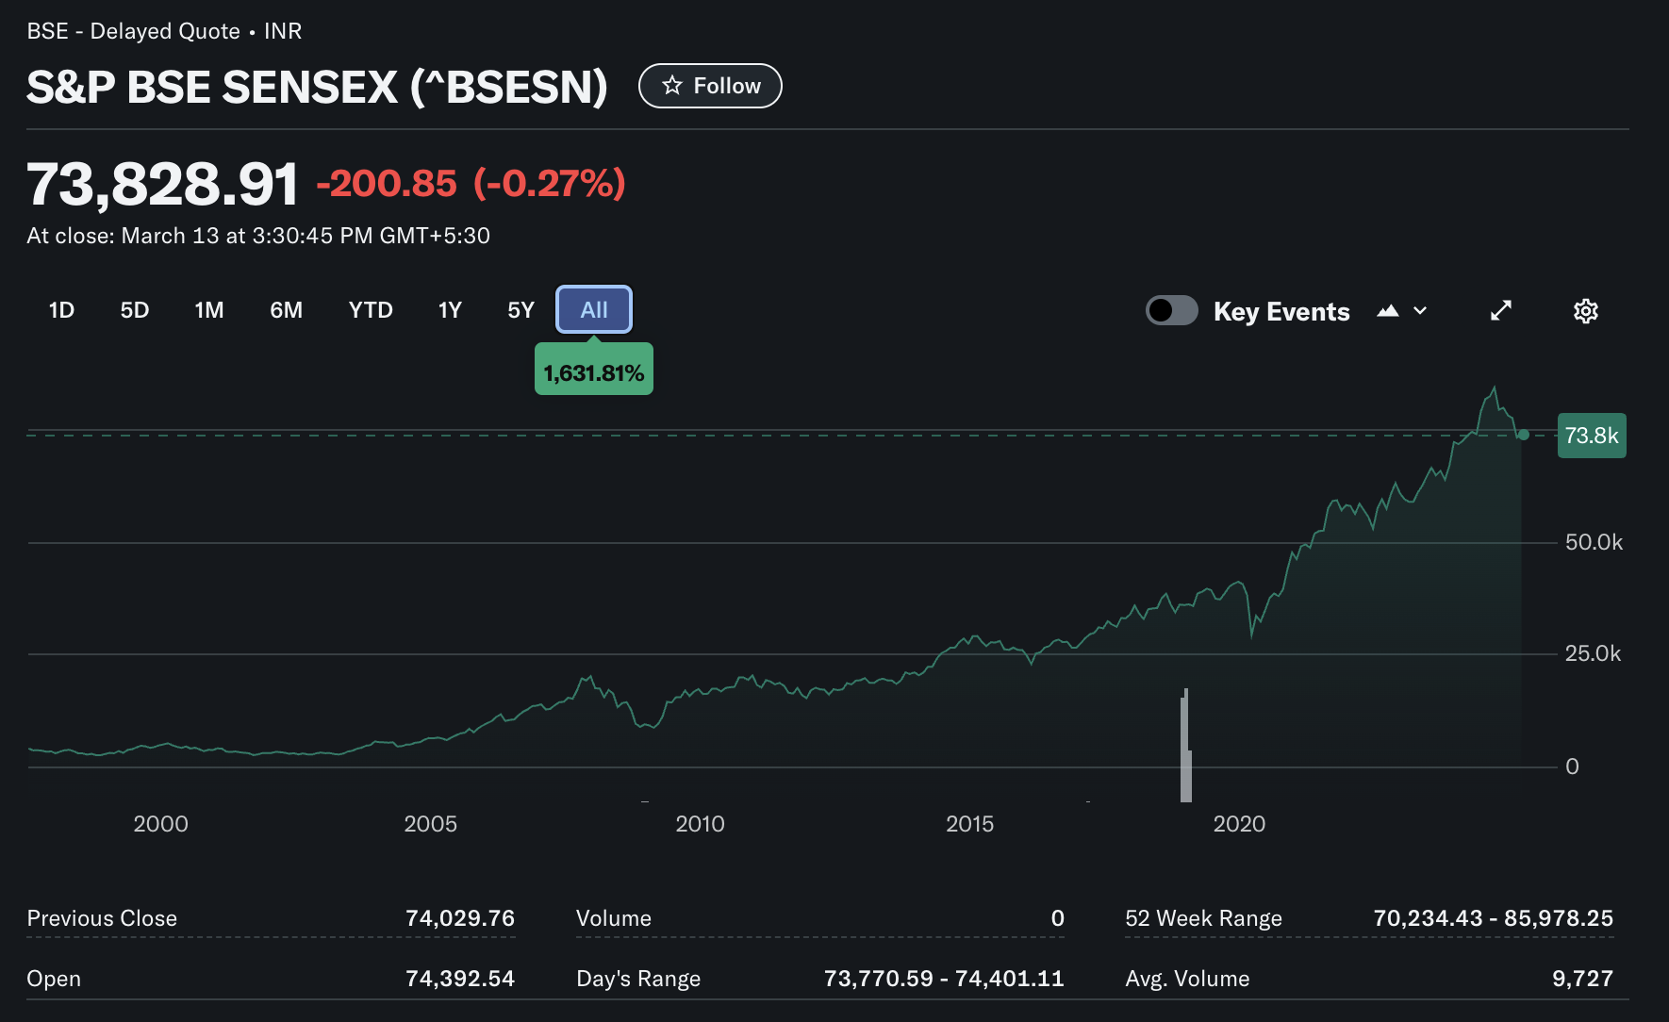Select the 5Y chart period

click(521, 310)
